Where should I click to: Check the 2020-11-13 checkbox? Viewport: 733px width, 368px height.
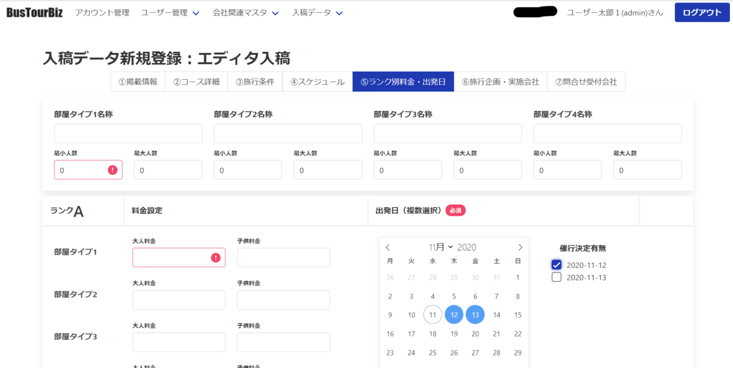point(556,277)
